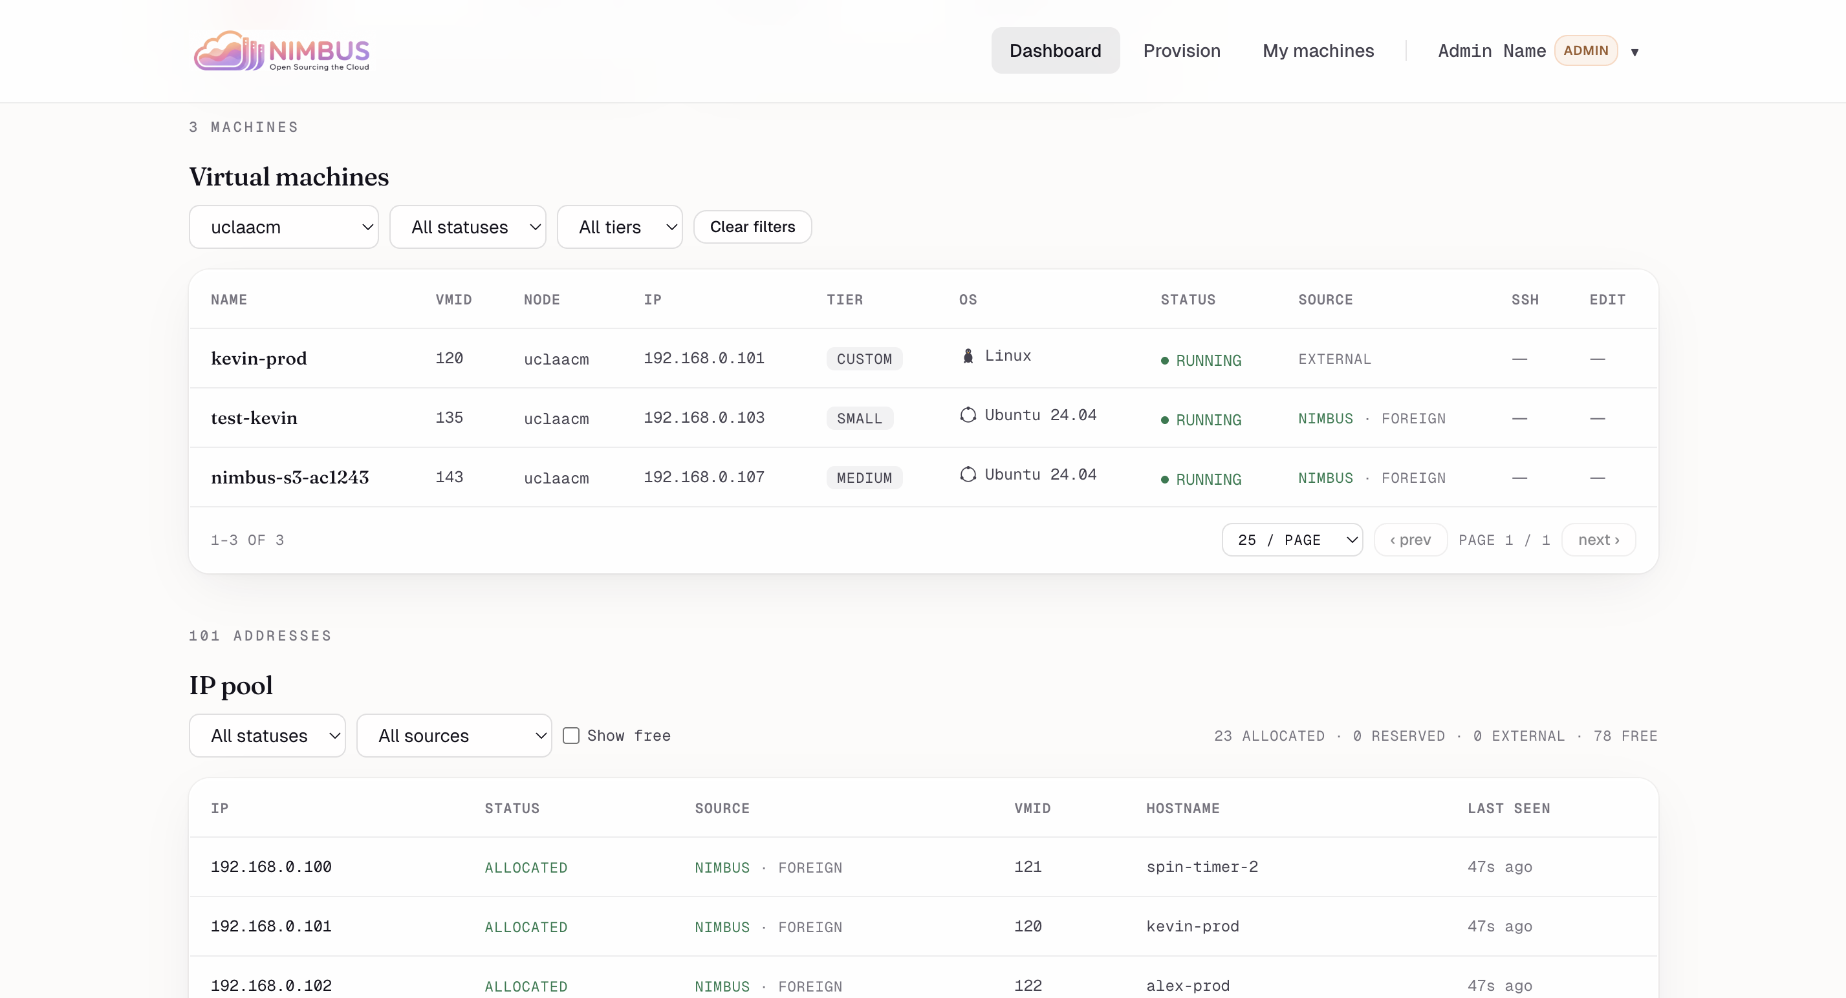Screen dimensions: 1846x998
Task: Select the nimbus-s3-ac1243 machine name
Action: 290,478
